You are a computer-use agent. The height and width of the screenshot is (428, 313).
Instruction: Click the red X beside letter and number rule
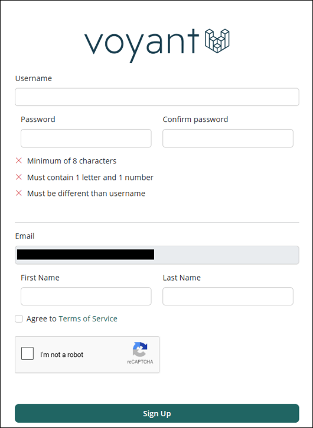tap(19, 177)
